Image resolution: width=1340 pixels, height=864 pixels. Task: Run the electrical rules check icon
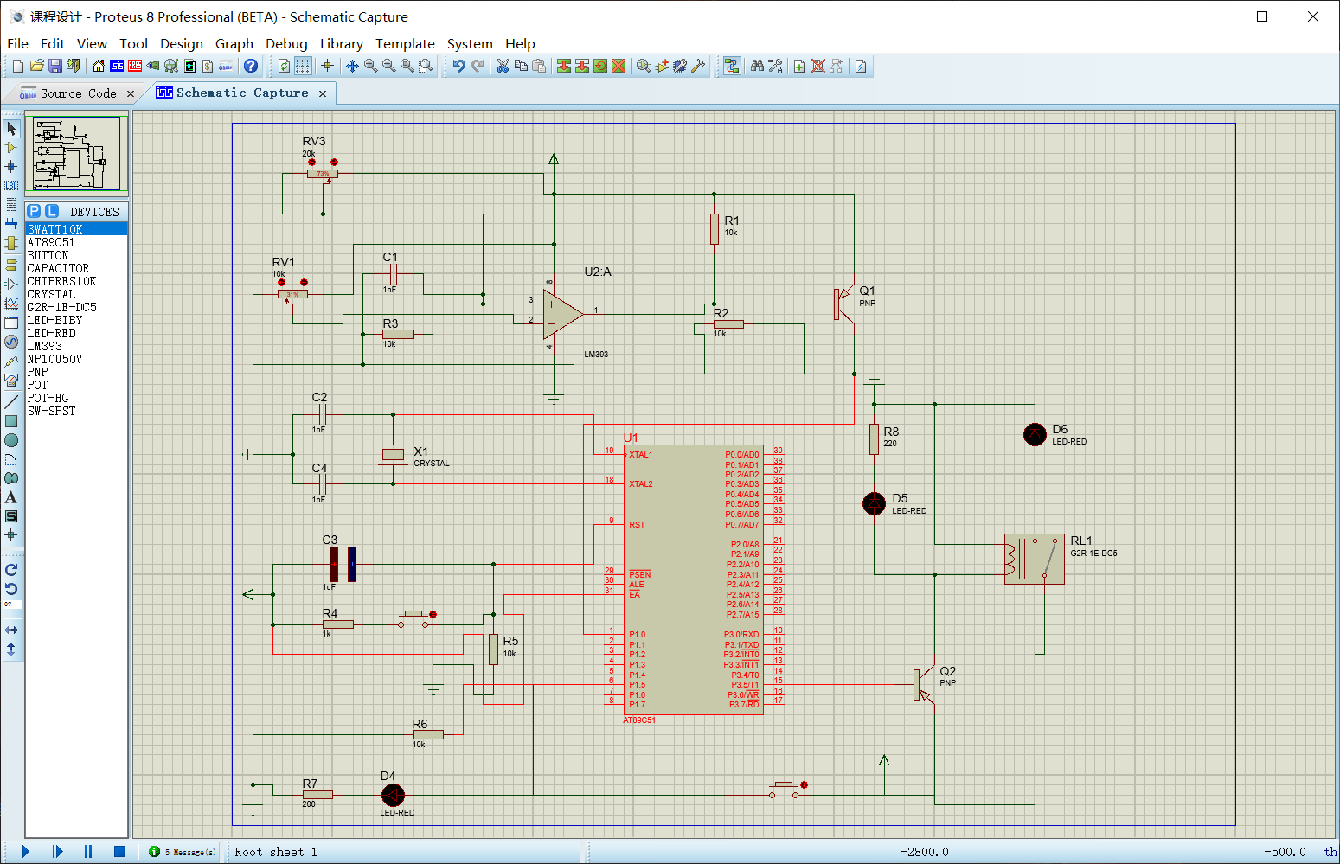pos(861,66)
